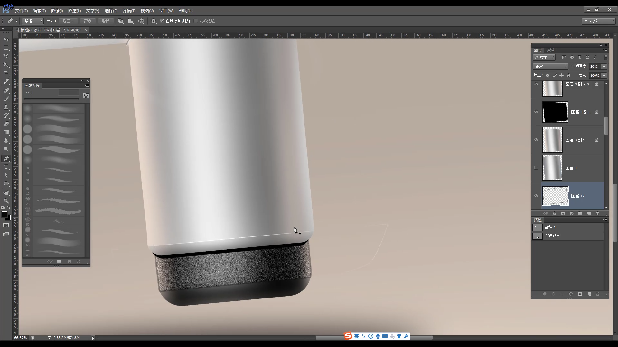The height and width of the screenshot is (347, 618).
Task: Click the Delete layer trash icon
Action: click(x=597, y=213)
